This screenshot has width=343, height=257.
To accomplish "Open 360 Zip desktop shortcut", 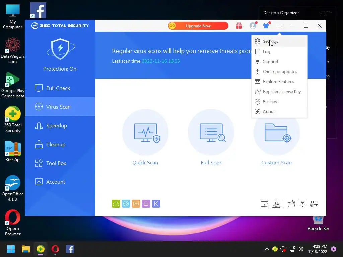I will pos(13,151).
